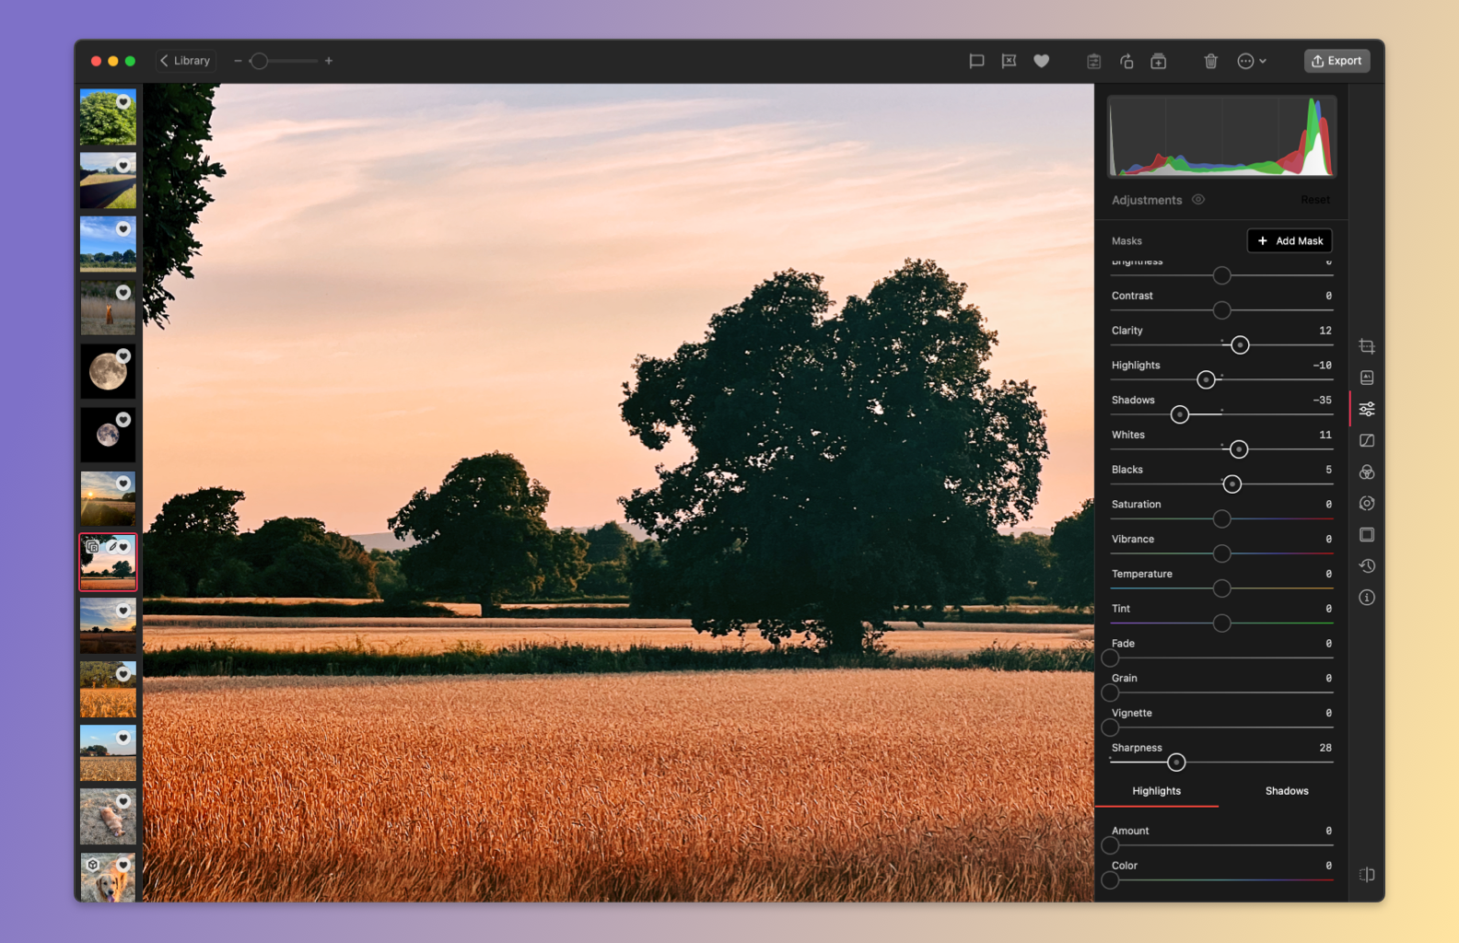Open the full moon thumbnail
The image size is (1459, 943).
pos(108,371)
